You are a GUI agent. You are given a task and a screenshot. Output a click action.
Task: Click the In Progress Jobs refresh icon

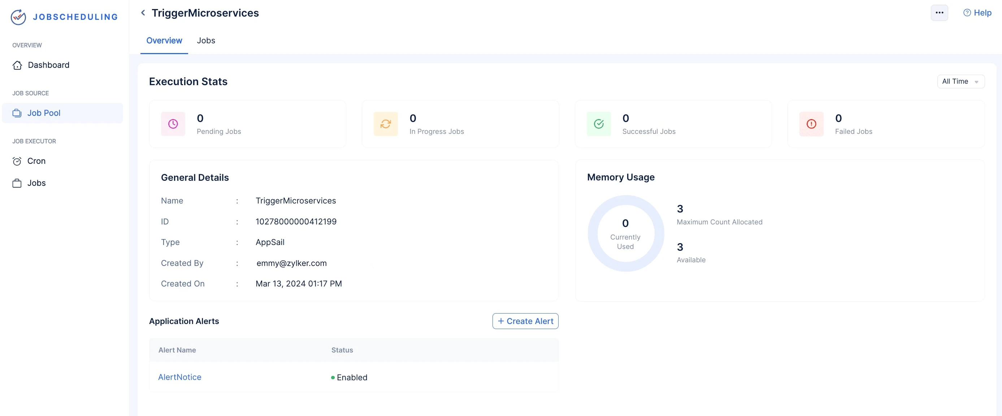pyautogui.click(x=386, y=124)
